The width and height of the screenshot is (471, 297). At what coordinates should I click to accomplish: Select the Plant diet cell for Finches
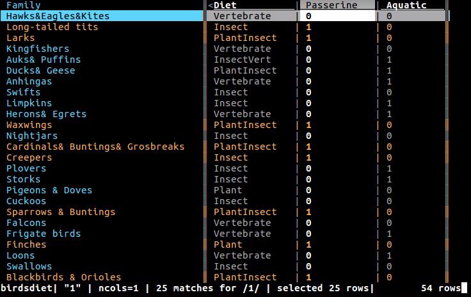pyautogui.click(x=228, y=245)
